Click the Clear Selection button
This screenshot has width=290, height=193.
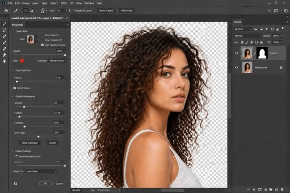30,143
